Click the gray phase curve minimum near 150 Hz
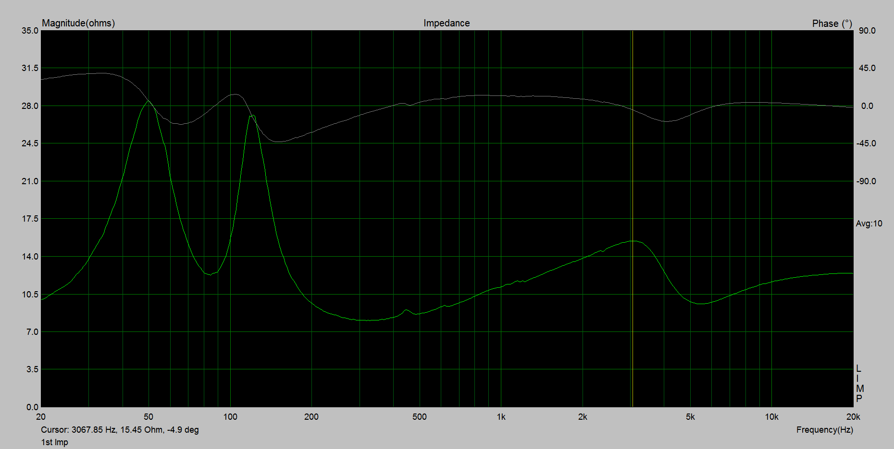 click(279, 142)
